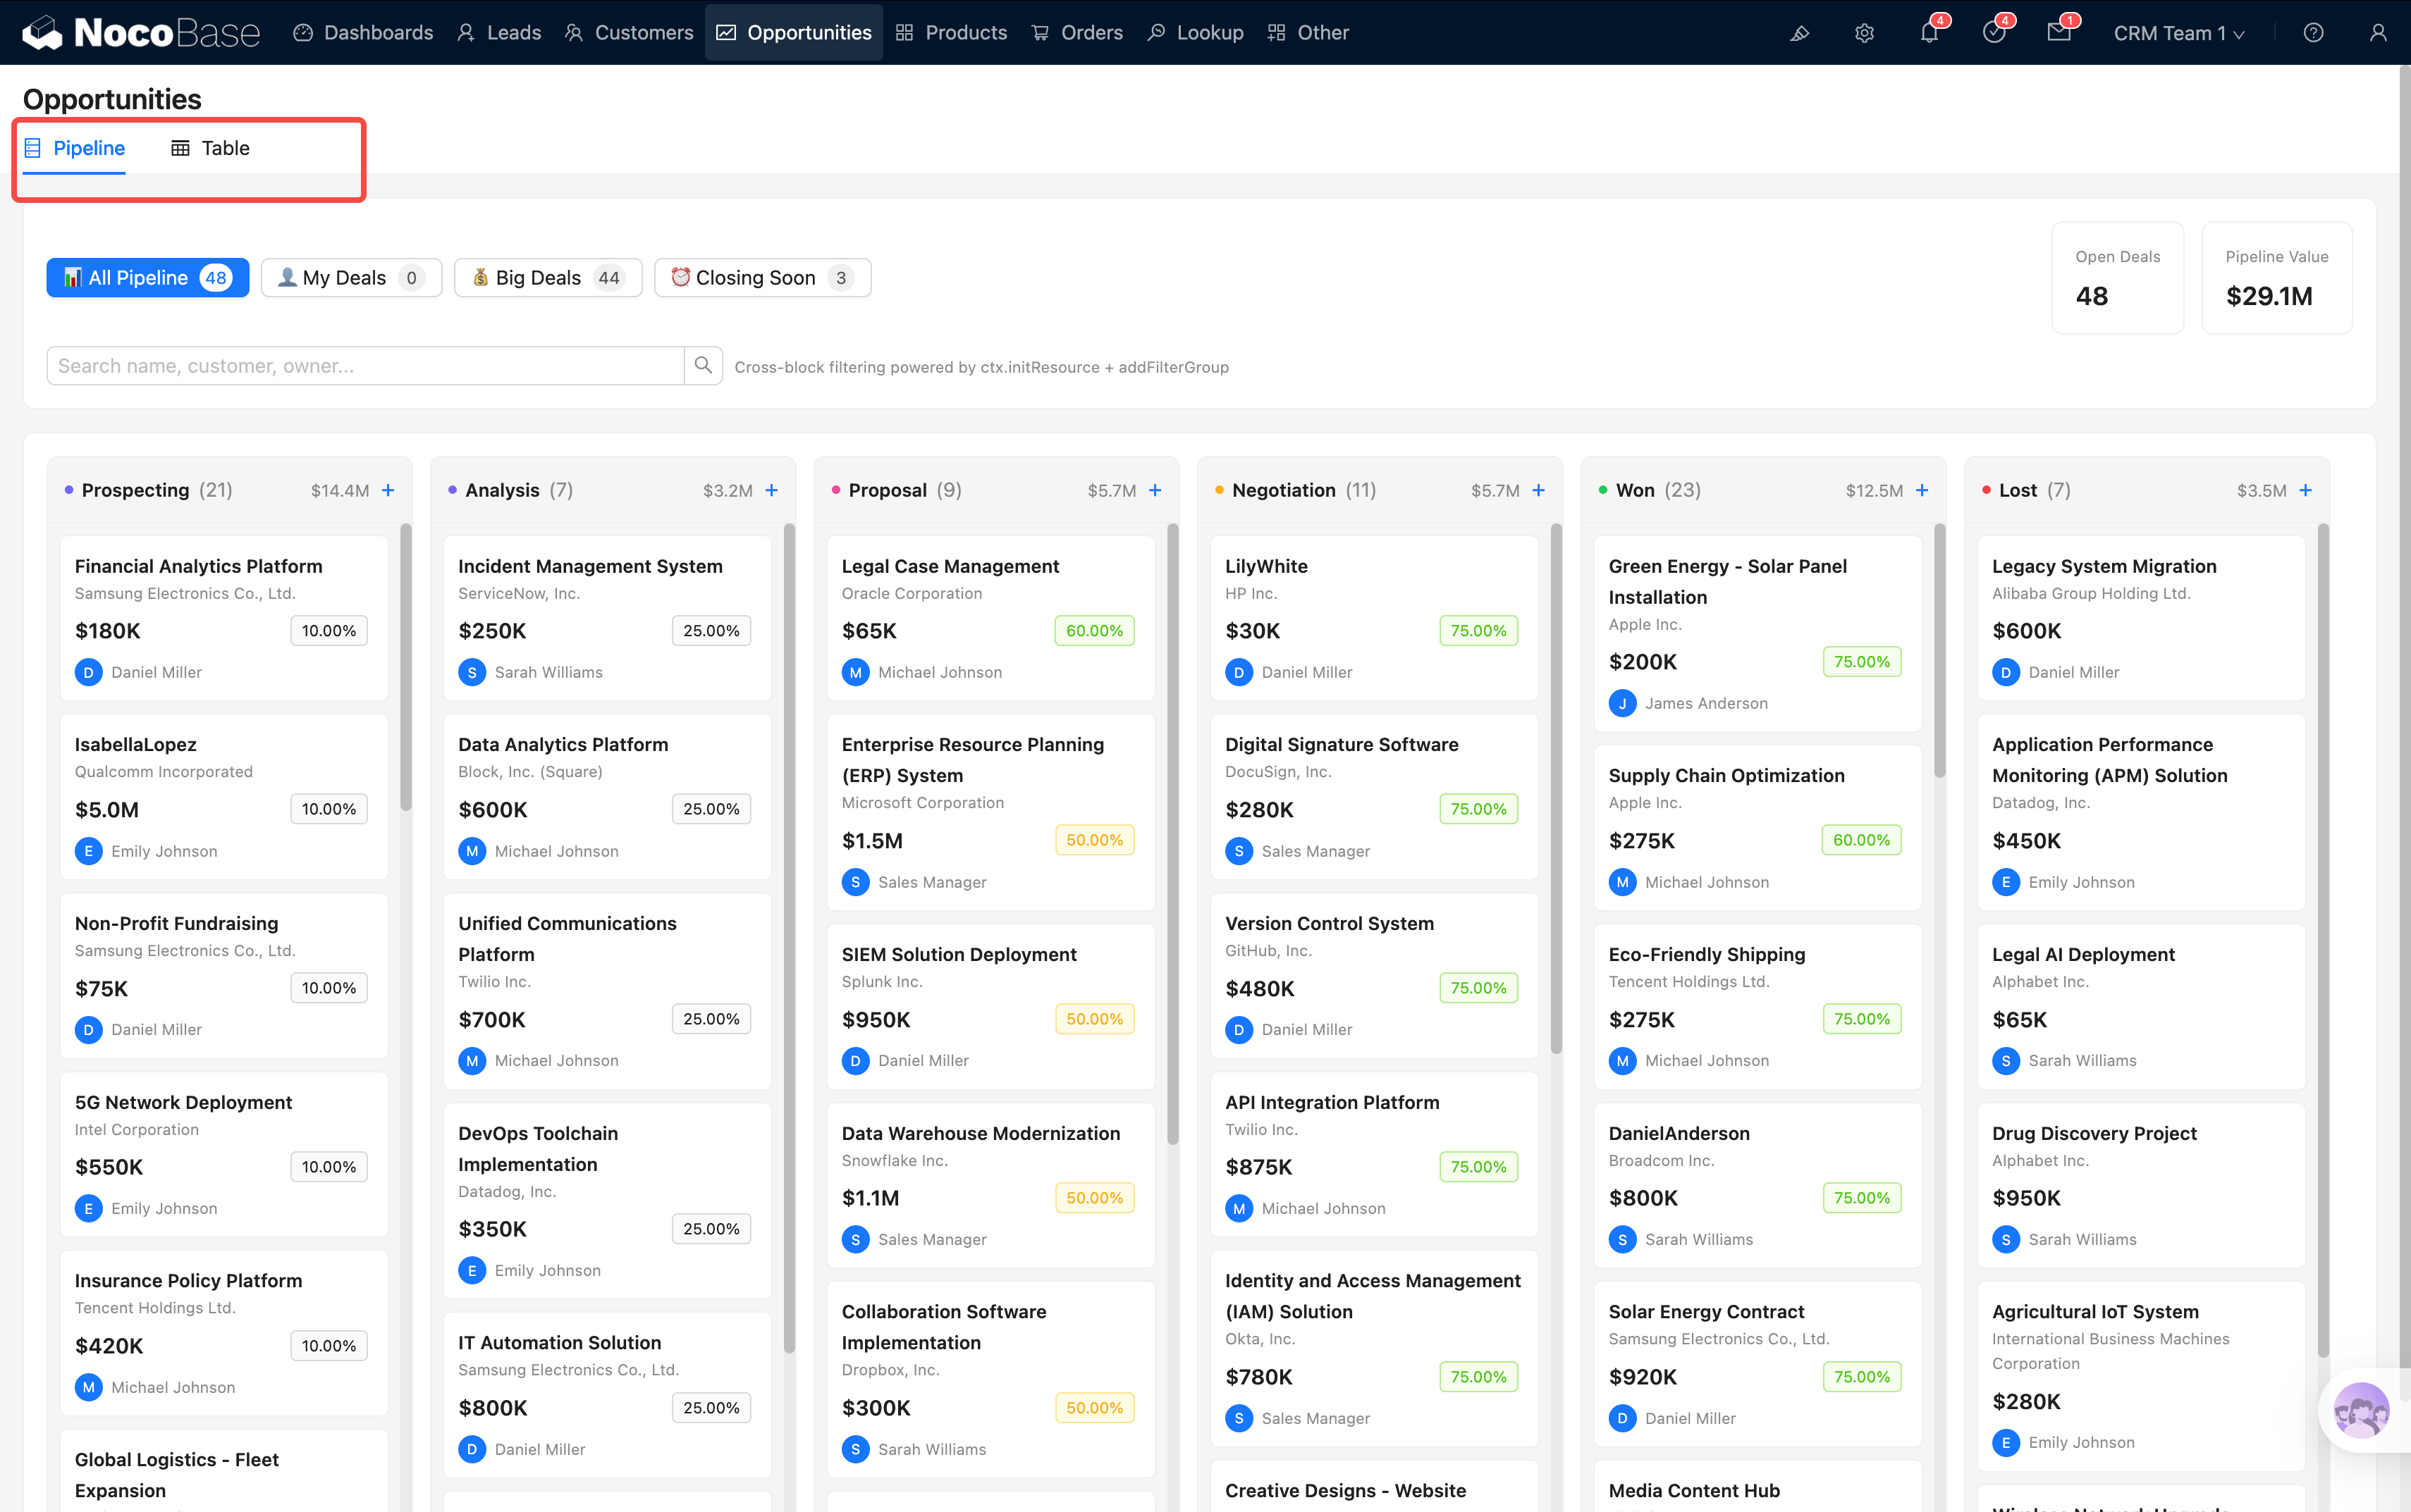Open the help question mark icon
The width and height of the screenshot is (2411, 1512).
point(2313,33)
